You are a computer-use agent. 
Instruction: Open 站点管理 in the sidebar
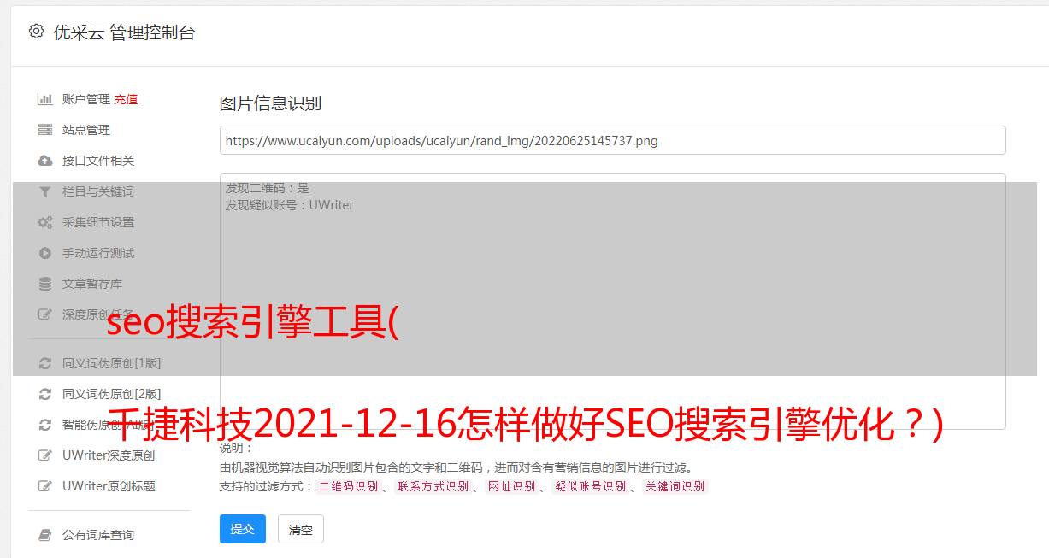[x=86, y=130]
